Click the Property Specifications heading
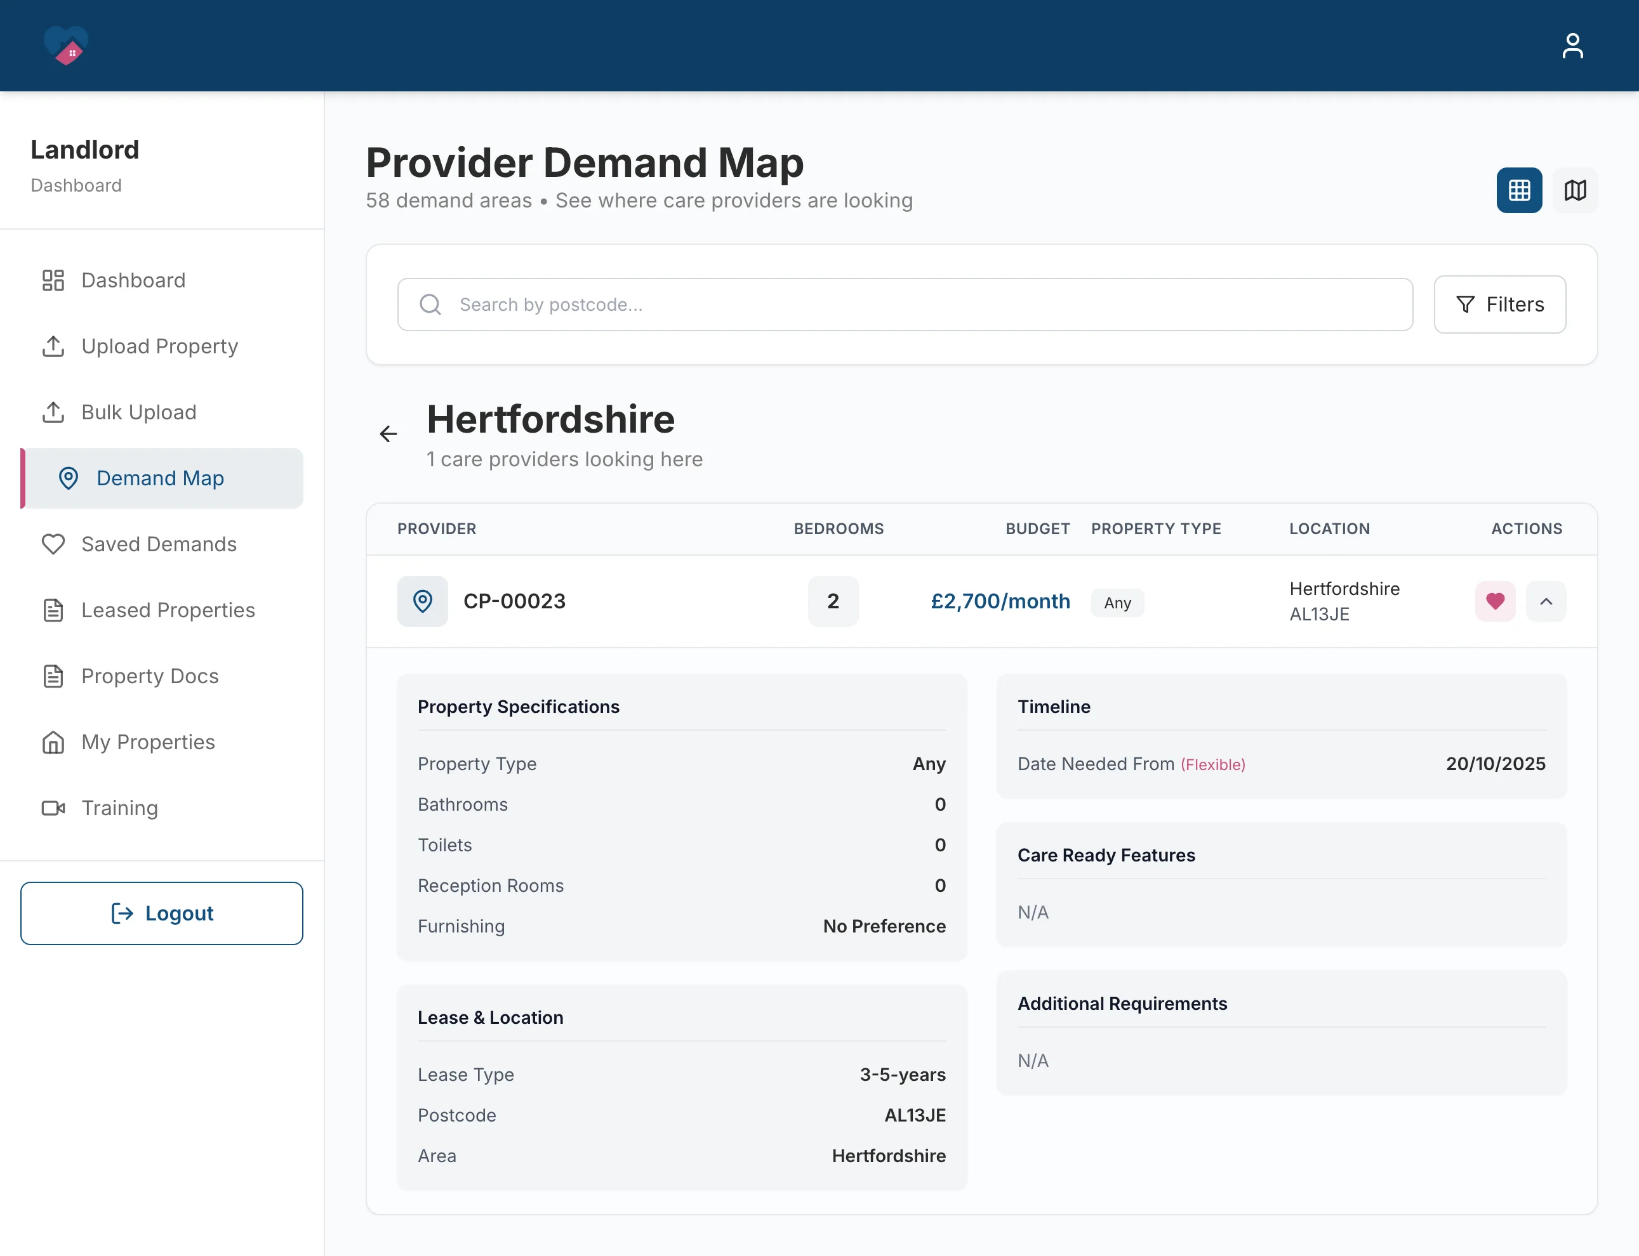Screen dimensions: 1639x1256 (519, 707)
